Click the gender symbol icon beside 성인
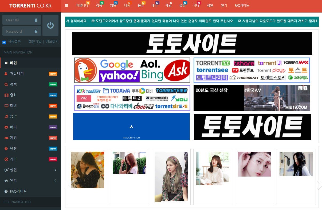This screenshot has width=322, height=210. [6, 170]
